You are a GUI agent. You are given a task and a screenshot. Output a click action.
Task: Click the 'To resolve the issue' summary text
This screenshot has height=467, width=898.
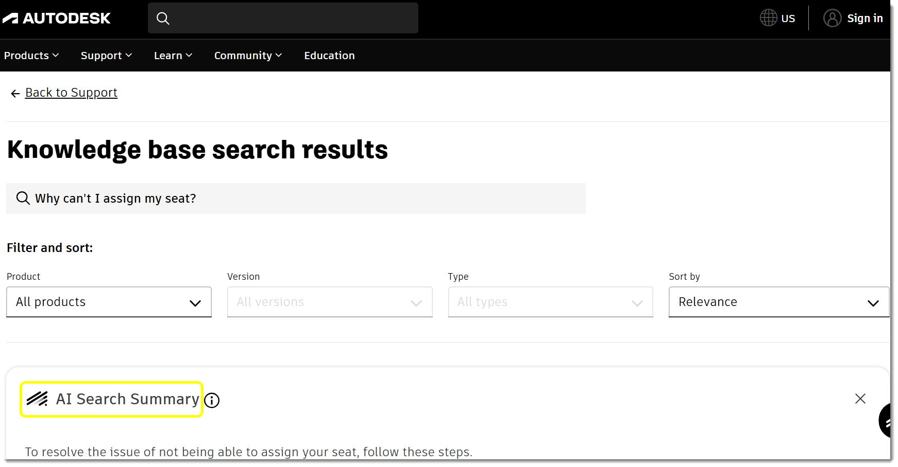pos(249,452)
